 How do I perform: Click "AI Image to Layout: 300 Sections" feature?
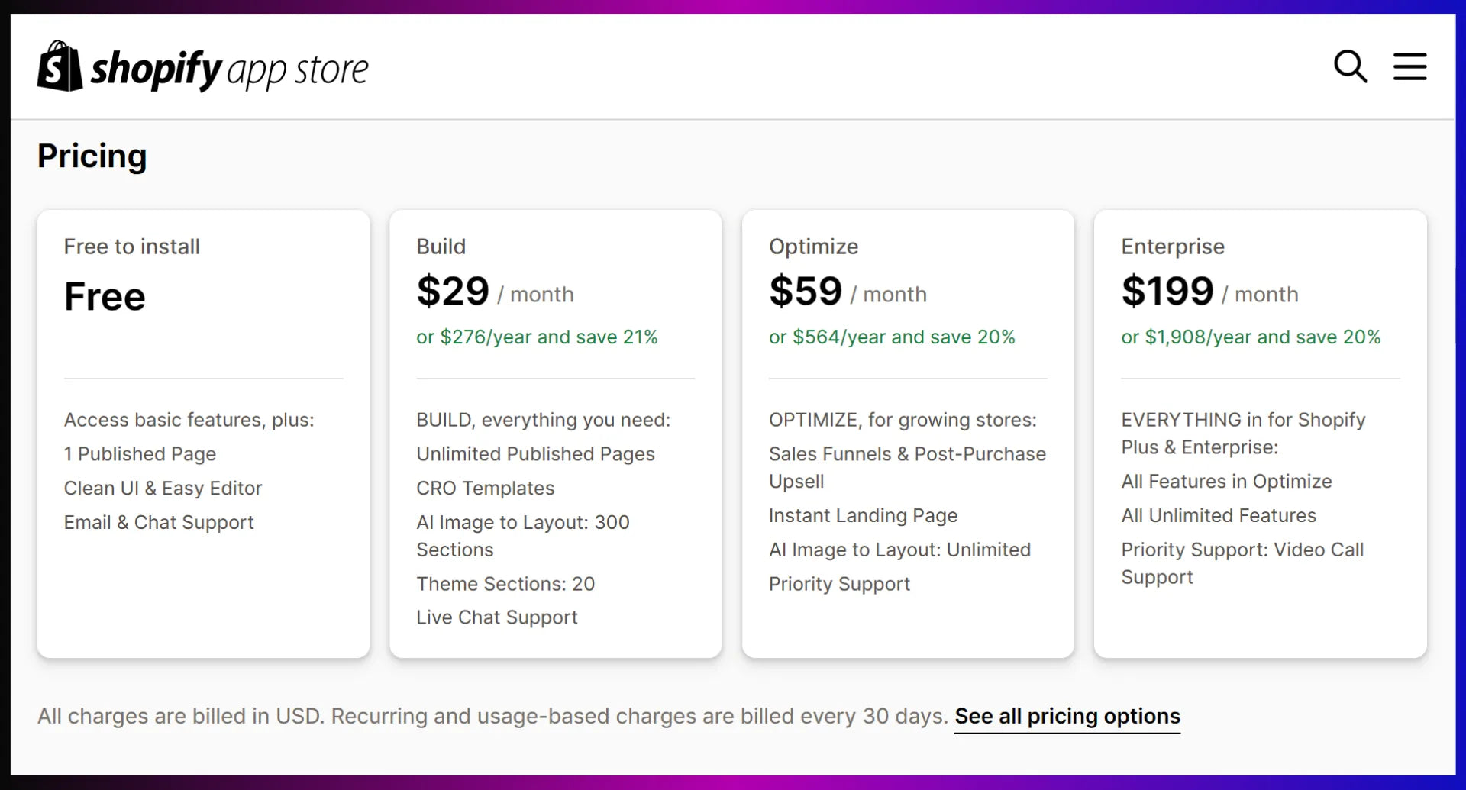[523, 536]
